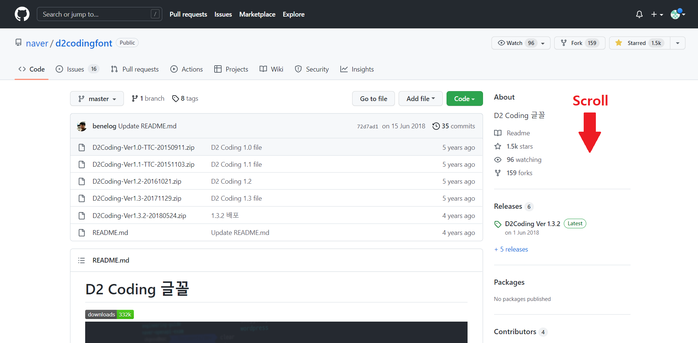The width and height of the screenshot is (698, 343).
Task: Switch to the Security tab
Action: point(312,69)
